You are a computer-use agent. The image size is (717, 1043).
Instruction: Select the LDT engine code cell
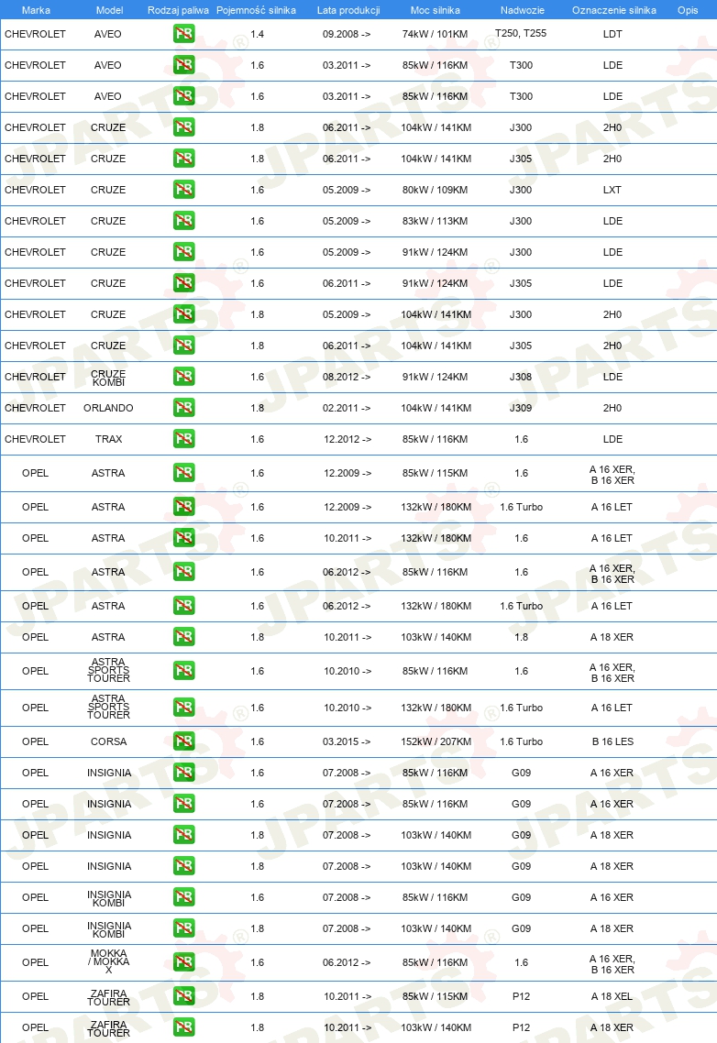coord(612,34)
